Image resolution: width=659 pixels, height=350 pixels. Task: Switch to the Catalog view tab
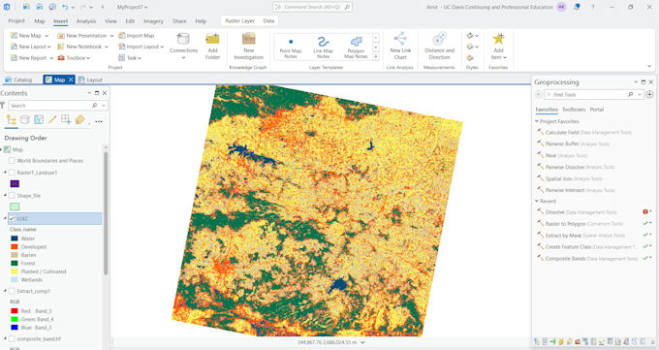(18, 80)
